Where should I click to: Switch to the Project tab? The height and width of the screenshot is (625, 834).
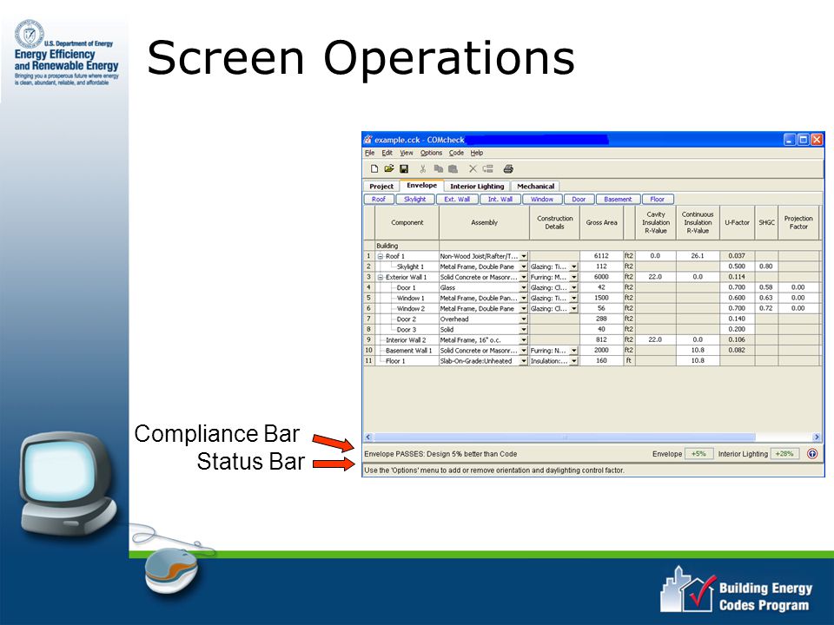(x=381, y=187)
